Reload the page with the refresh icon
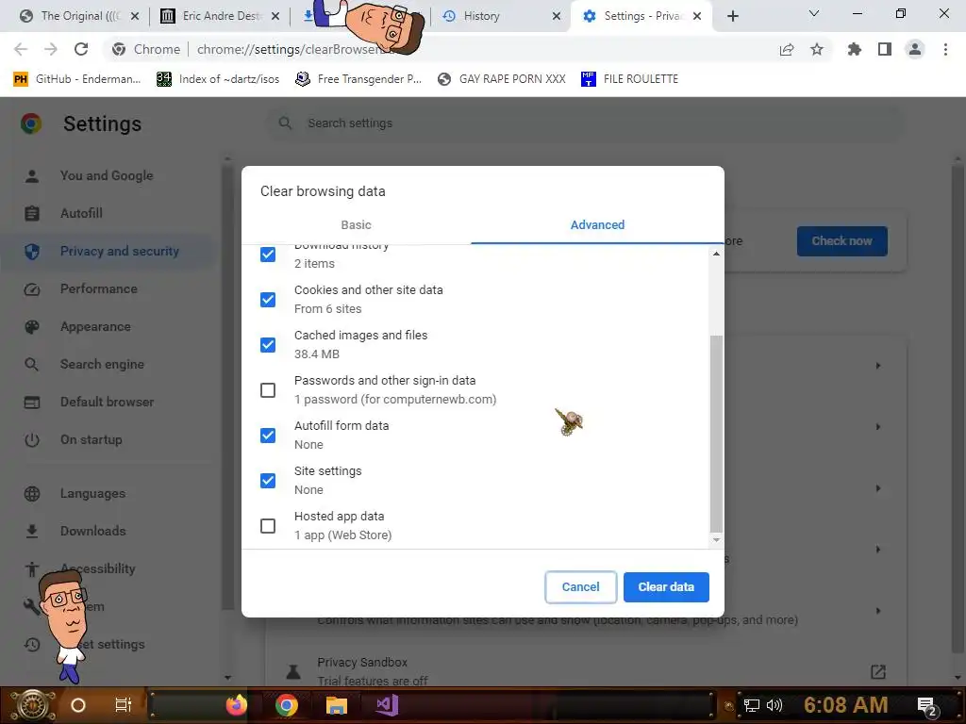966x724 pixels. coord(81,49)
